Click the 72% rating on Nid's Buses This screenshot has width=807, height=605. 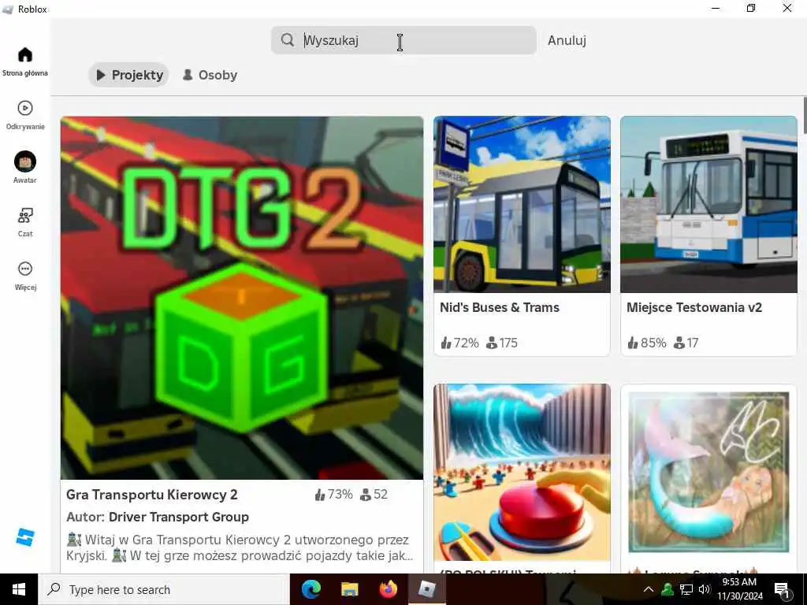[x=459, y=343]
